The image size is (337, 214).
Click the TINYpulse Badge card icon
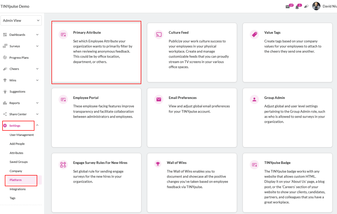point(254,165)
